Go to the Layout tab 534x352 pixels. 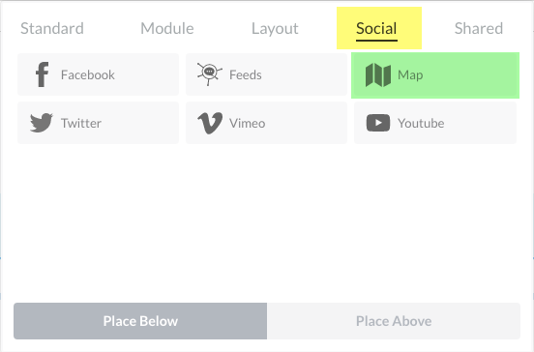pos(275,28)
